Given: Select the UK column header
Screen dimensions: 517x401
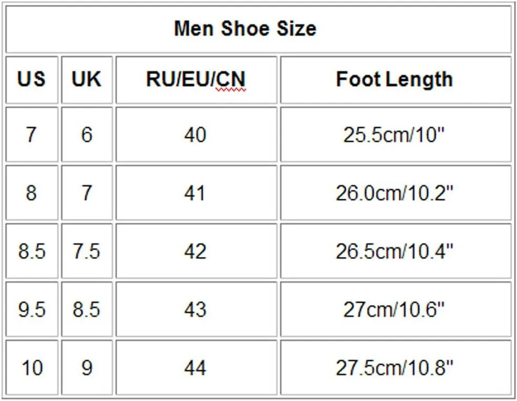Looking at the screenshot, I should 87,80.
